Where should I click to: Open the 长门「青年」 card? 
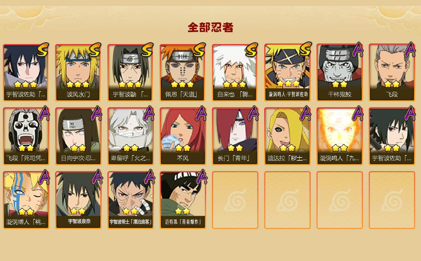pos(235,136)
